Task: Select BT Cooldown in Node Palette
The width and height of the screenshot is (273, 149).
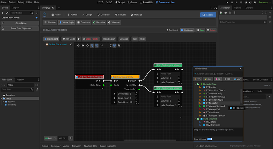Action: tap(212, 113)
